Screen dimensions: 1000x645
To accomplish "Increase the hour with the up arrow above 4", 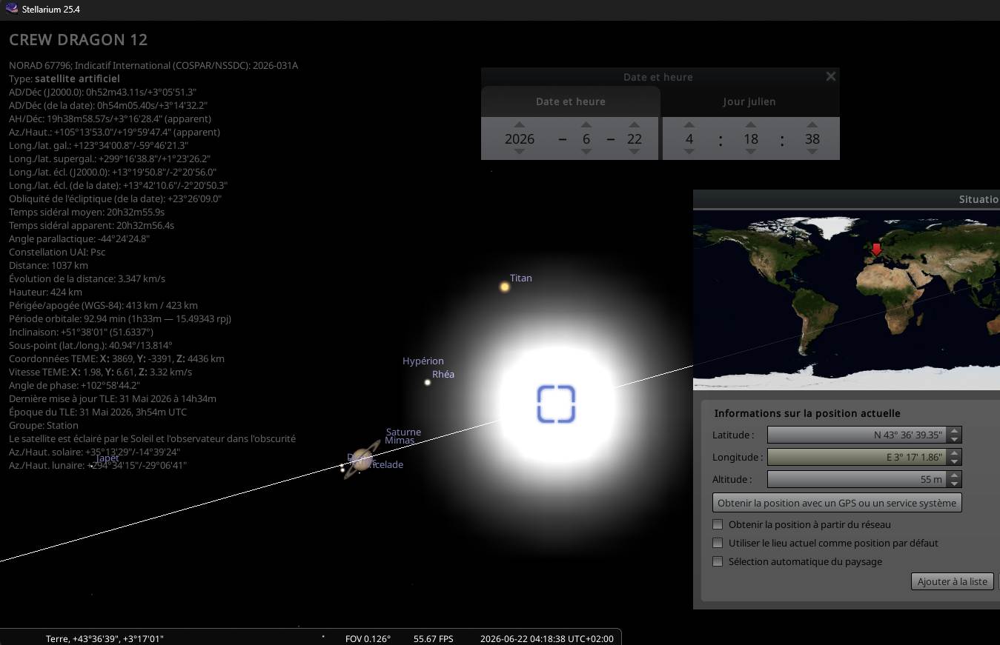I will click(689, 124).
